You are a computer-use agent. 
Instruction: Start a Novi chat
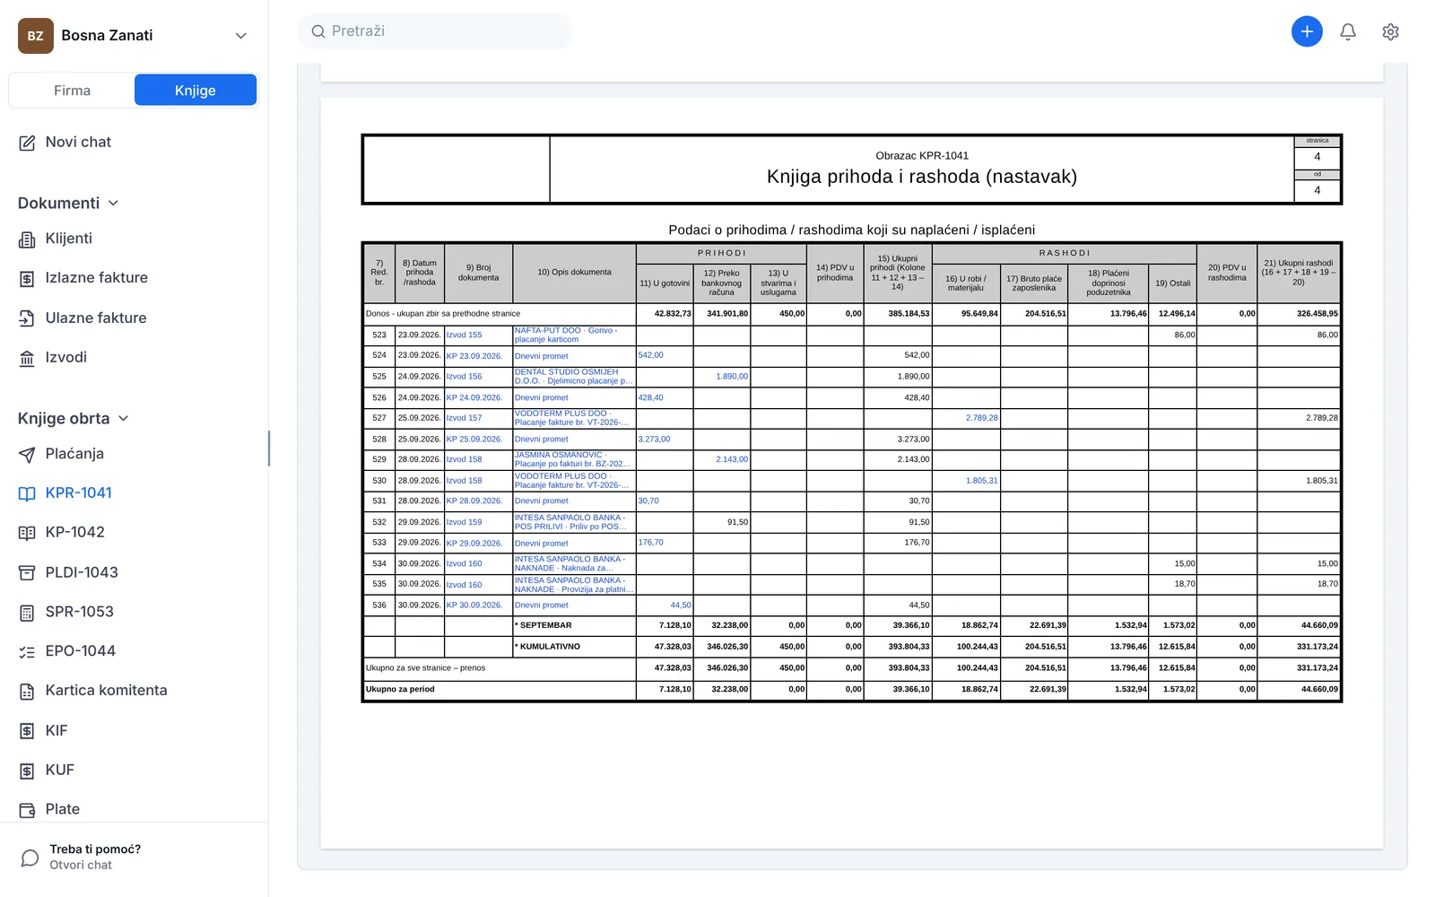pyautogui.click(x=135, y=142)
